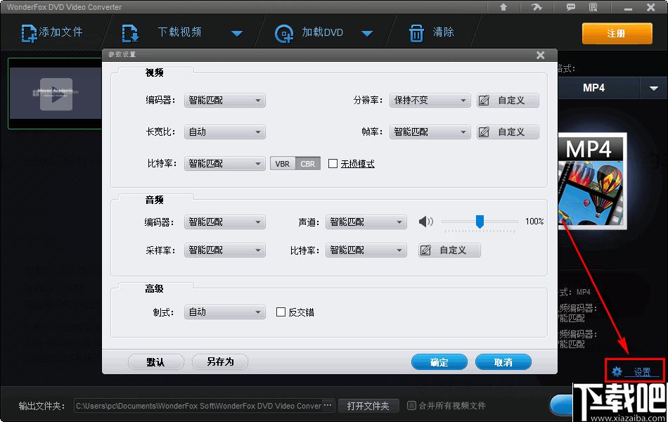Click the share arrow icon in title bar
668x422 pixels.
click(x=537, y=7)
